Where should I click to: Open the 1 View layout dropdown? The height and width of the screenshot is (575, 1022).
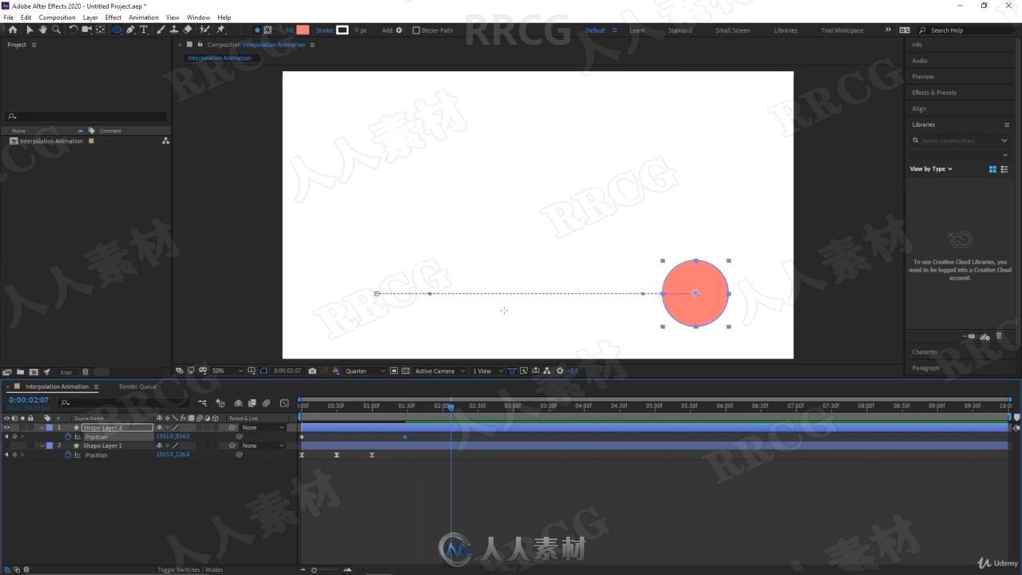[x=487, y=371]
